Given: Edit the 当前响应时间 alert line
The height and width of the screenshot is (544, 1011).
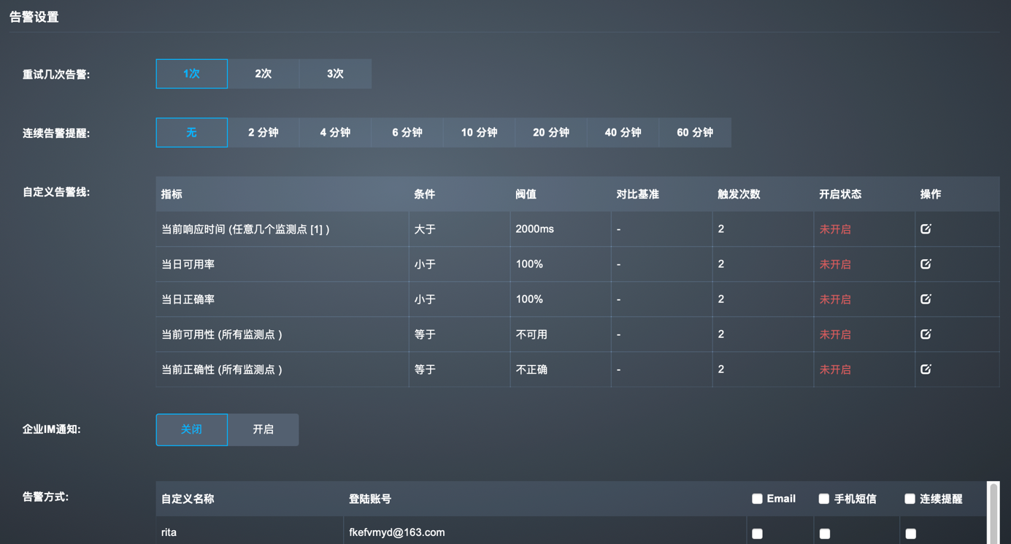Looking at the screenshot, I should (x=926, y=229).
